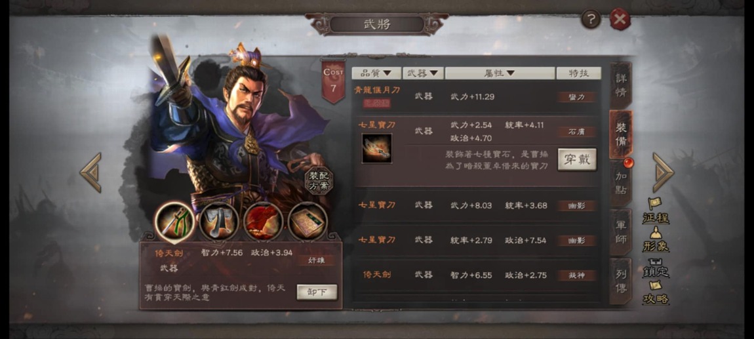Switch to the 軍師 strategist tab
This screenshot has height=339, width=754.
620,232
